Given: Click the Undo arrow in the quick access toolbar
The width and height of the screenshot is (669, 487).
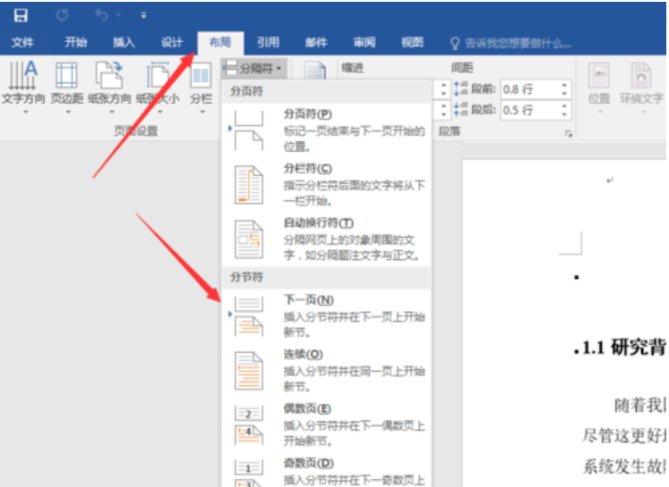Looking at the screenshot, I should click(103, 15).
